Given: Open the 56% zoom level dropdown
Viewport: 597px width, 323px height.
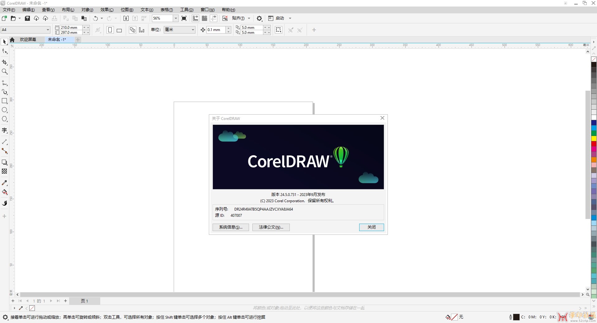Looking at the screenshot, I should (176, 18).
